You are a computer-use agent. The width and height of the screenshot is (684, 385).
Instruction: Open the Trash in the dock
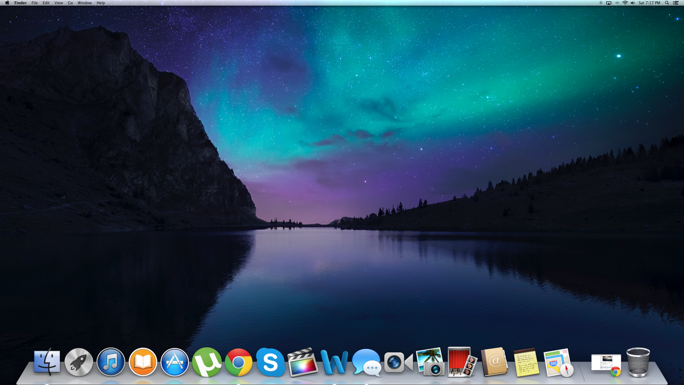pyautogui.click(x=638, y=362)
